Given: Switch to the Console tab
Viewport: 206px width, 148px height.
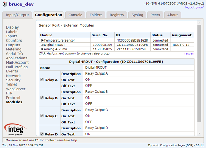Looking at the screenshot, I should click(75, 15).
